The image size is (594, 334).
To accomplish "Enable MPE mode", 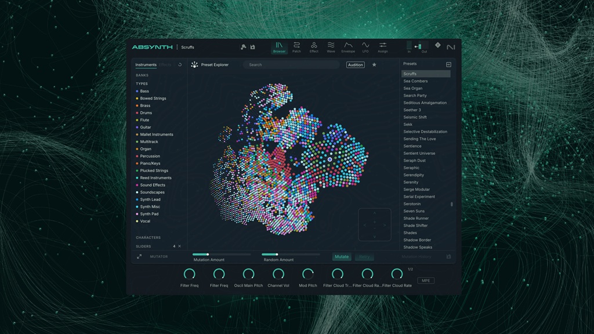I will [426, 281].
